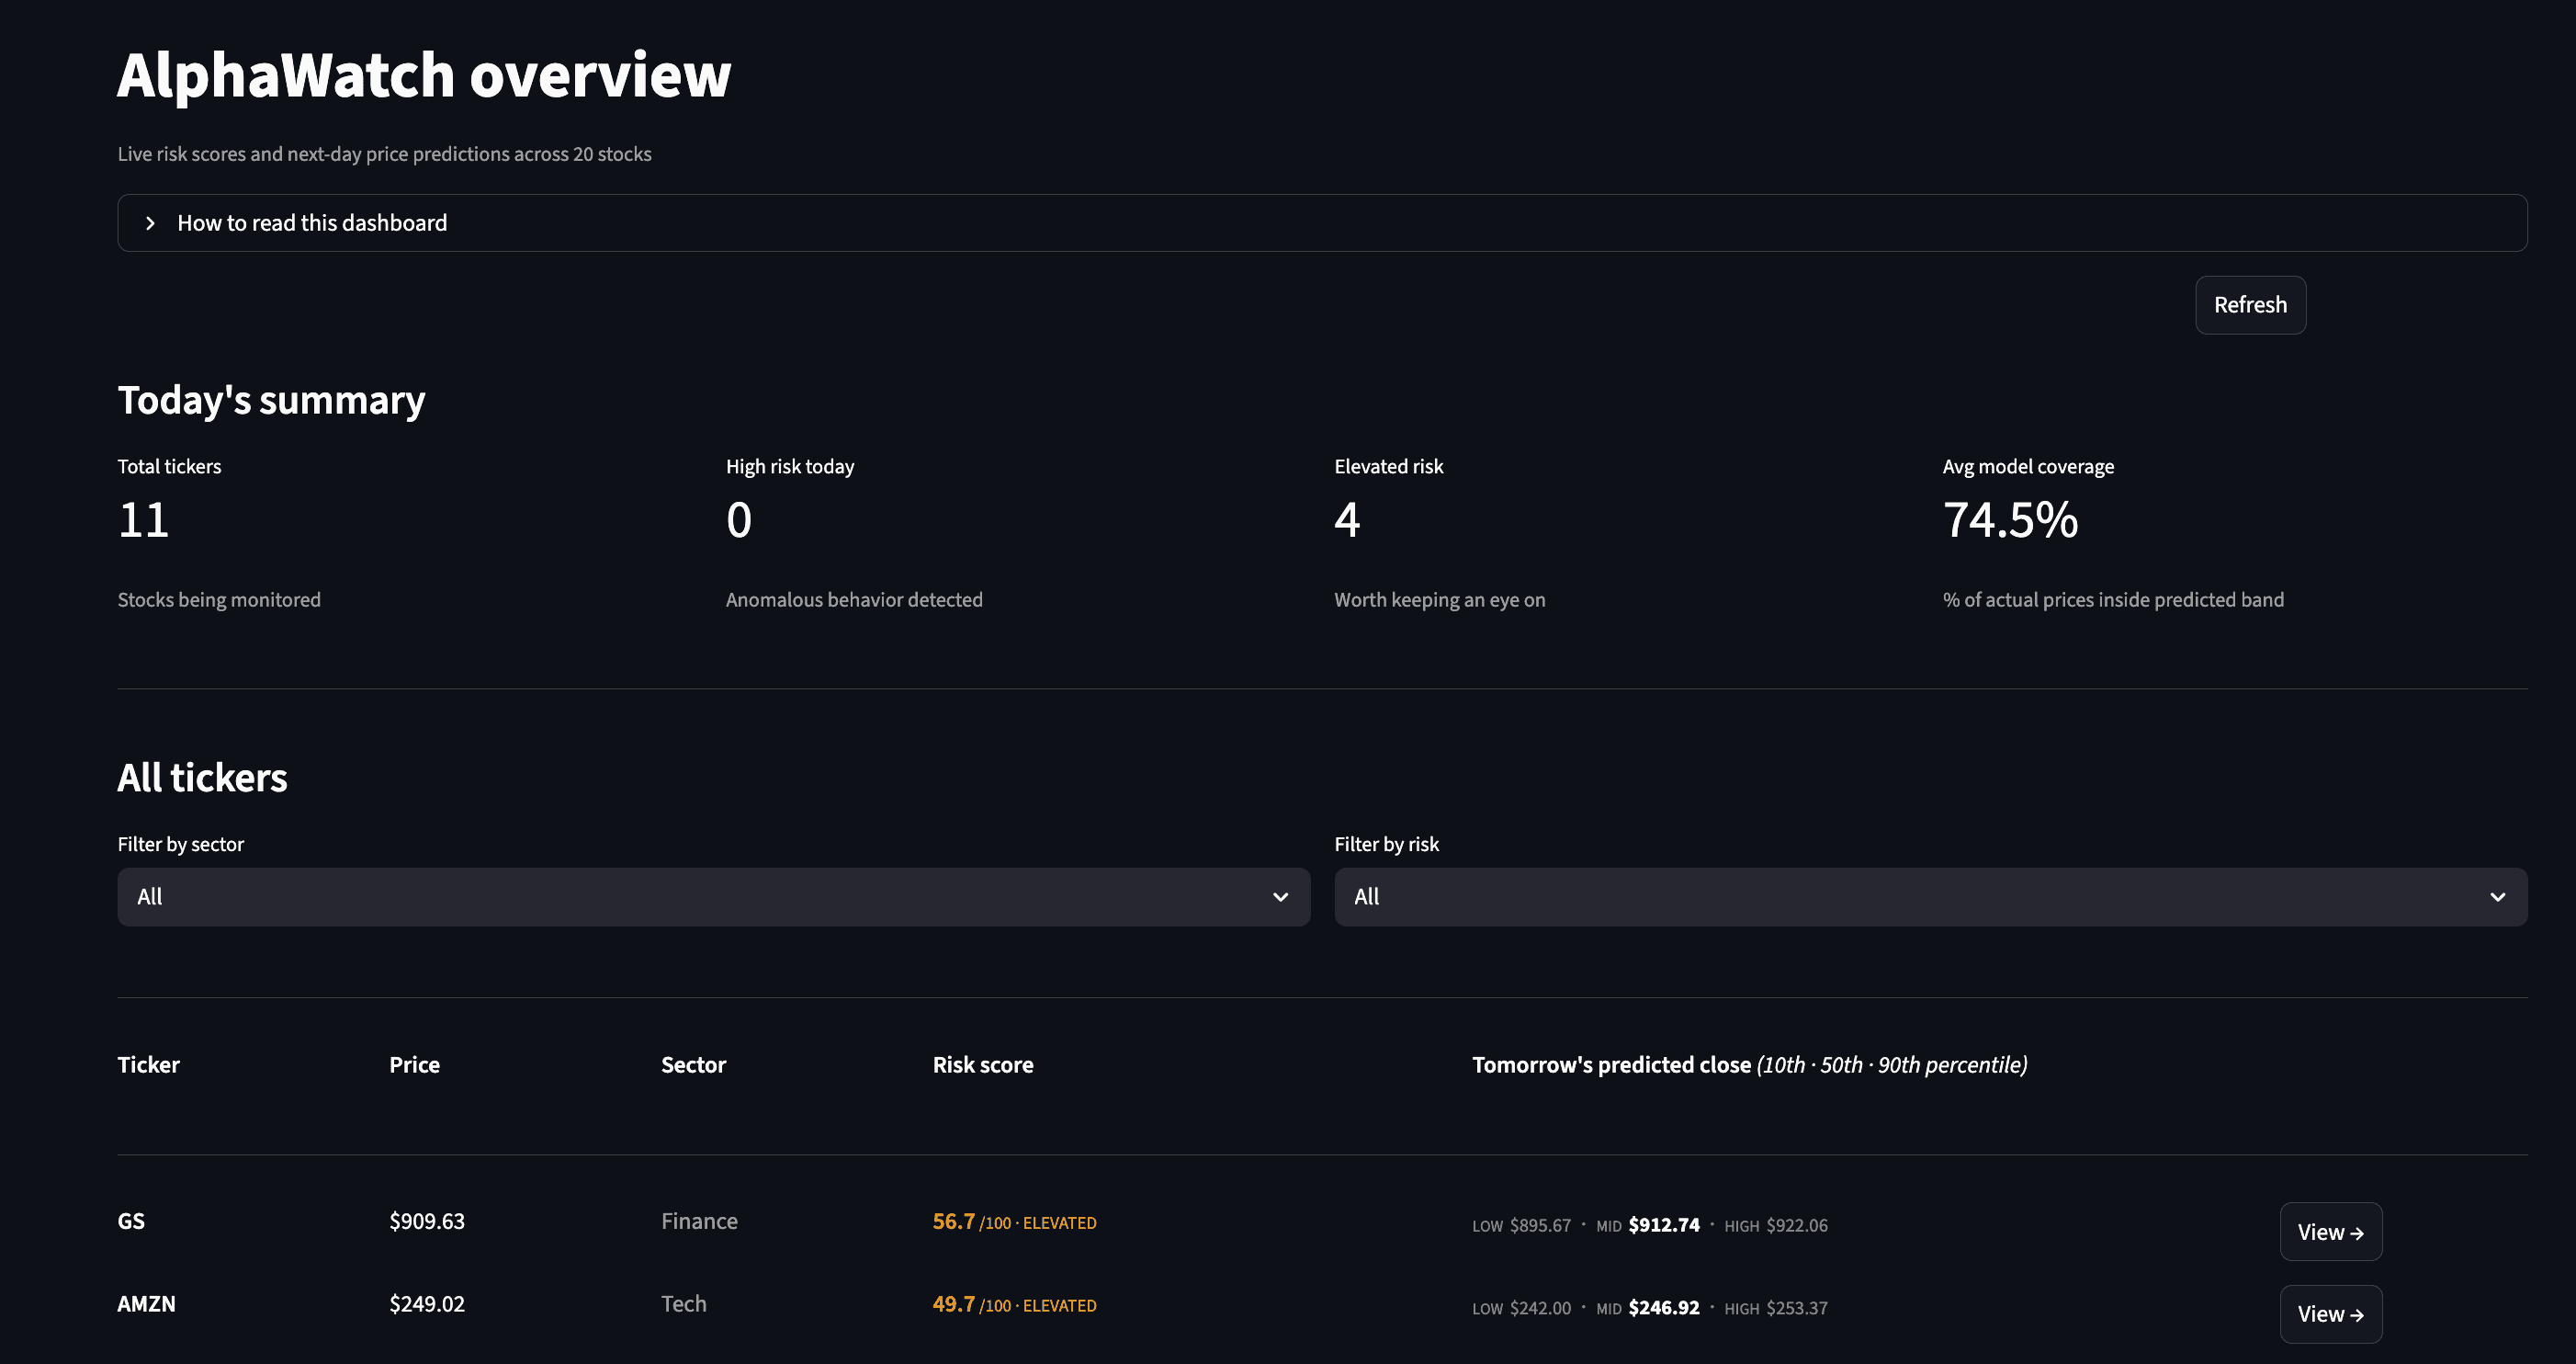The image size is (2576, 1364).
Task: Click the All tickers heading
Action: (202, 778)
